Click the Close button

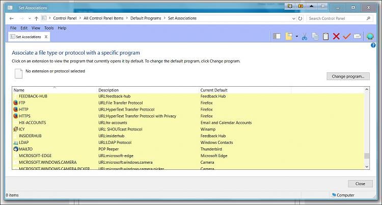360,184
